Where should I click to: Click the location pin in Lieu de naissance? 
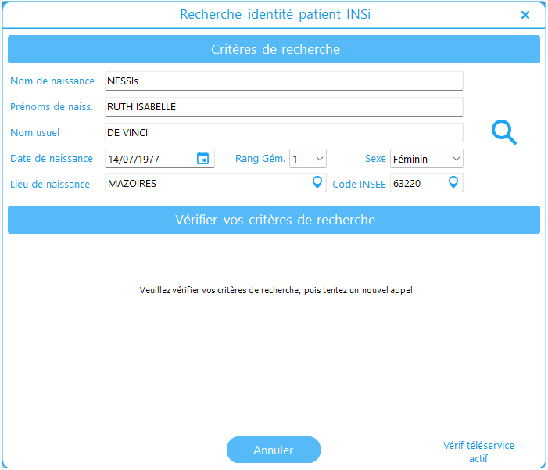click(x=317, y=183)
